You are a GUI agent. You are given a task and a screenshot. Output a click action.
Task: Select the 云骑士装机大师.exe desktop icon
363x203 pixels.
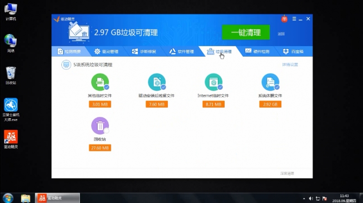10,110
